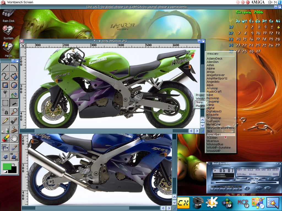Screen dimensions: 282x211
Task: Open the magic hat dock icon
Action: 198,203
